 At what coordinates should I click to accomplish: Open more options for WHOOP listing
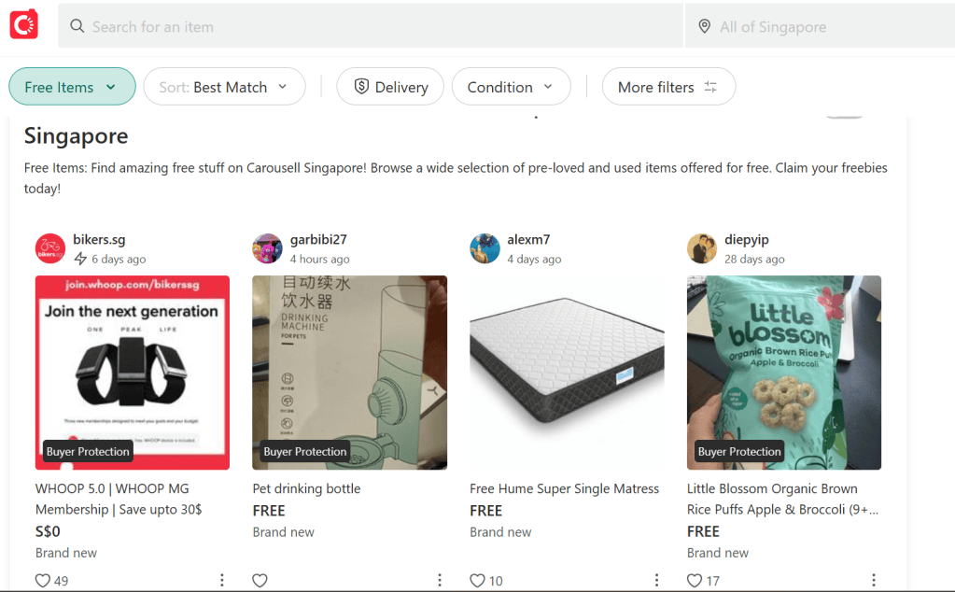pos(221,580)
